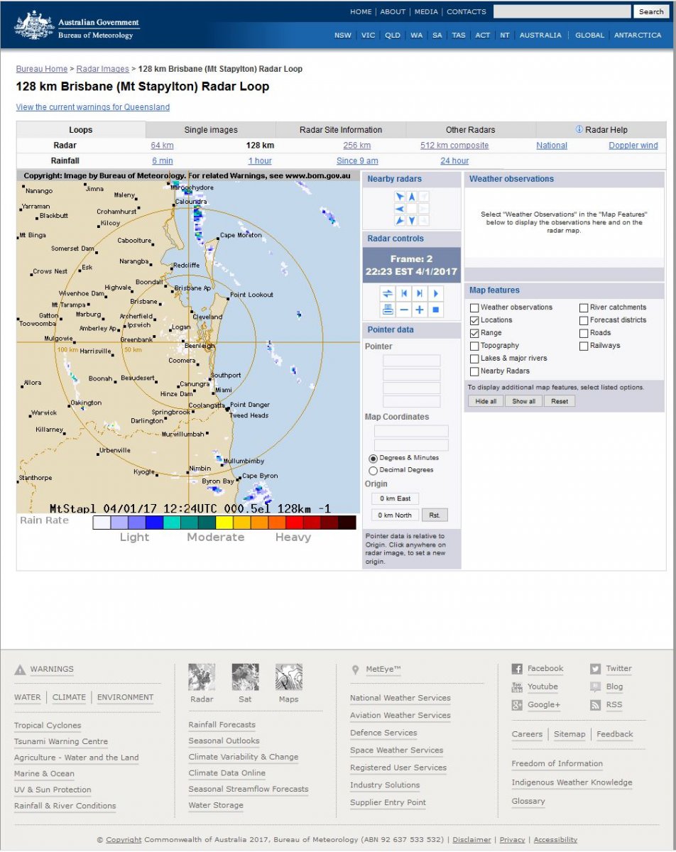Open QLD in the top navigation
This screenshot has height=852, width=676.
tap(393, 35)
